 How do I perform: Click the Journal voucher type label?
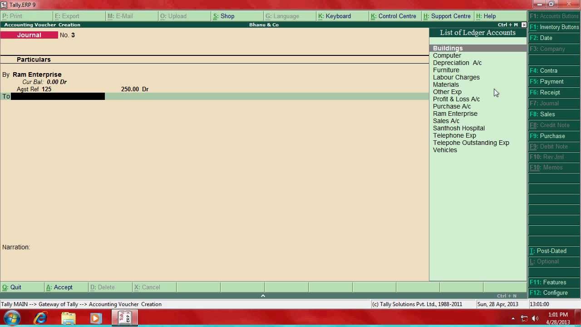tap(29, 35)
